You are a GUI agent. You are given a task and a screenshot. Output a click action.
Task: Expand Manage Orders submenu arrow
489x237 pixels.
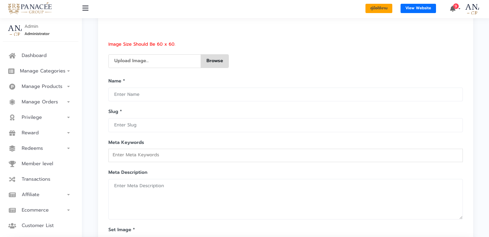click(68, 102)
